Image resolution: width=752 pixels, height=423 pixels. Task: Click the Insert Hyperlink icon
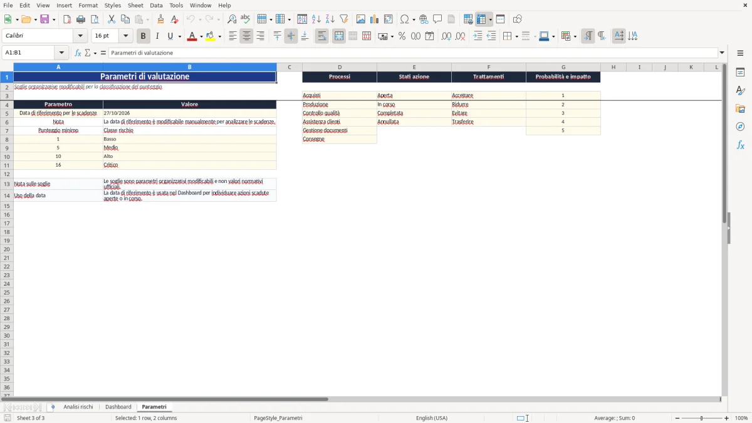coord(424,19)
